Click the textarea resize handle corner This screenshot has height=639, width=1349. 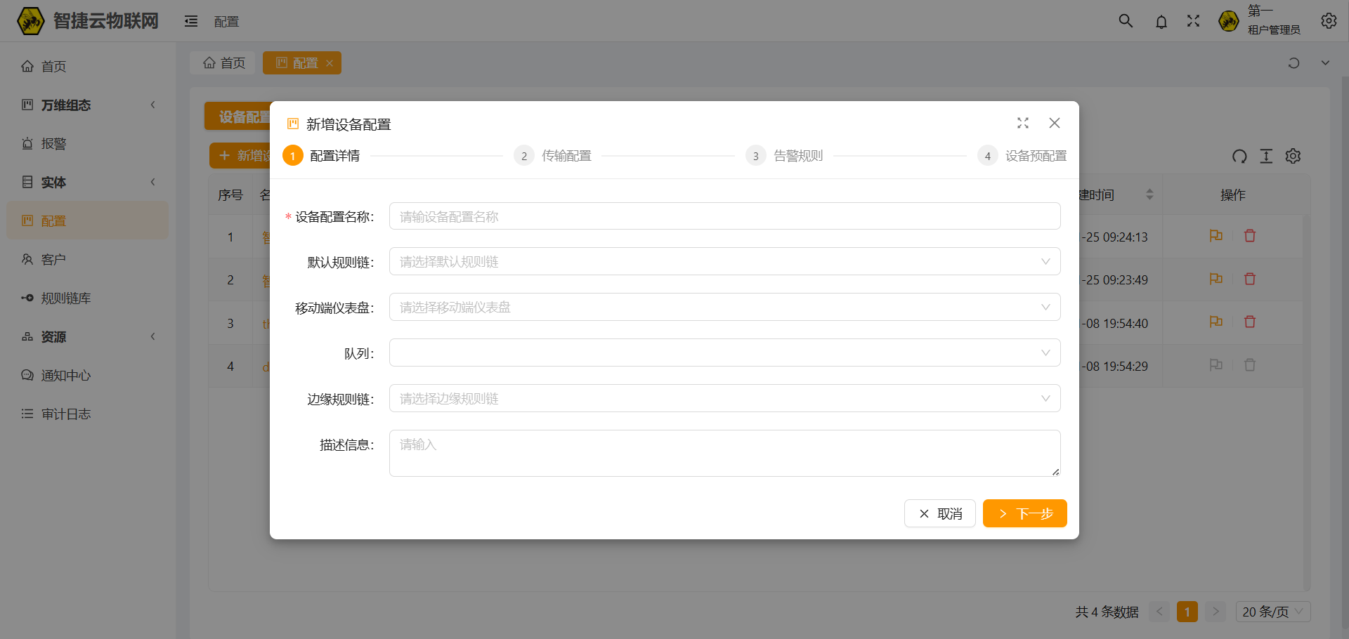click(1055, 472)
